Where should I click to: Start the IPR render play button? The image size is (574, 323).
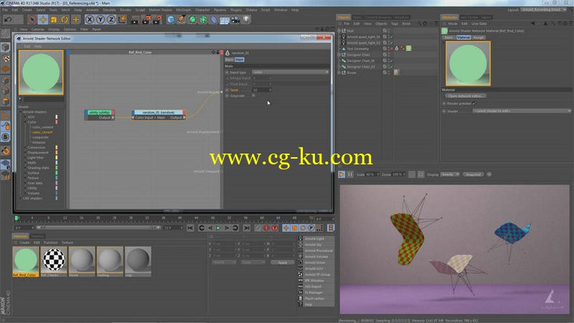(x=342, y=174)
